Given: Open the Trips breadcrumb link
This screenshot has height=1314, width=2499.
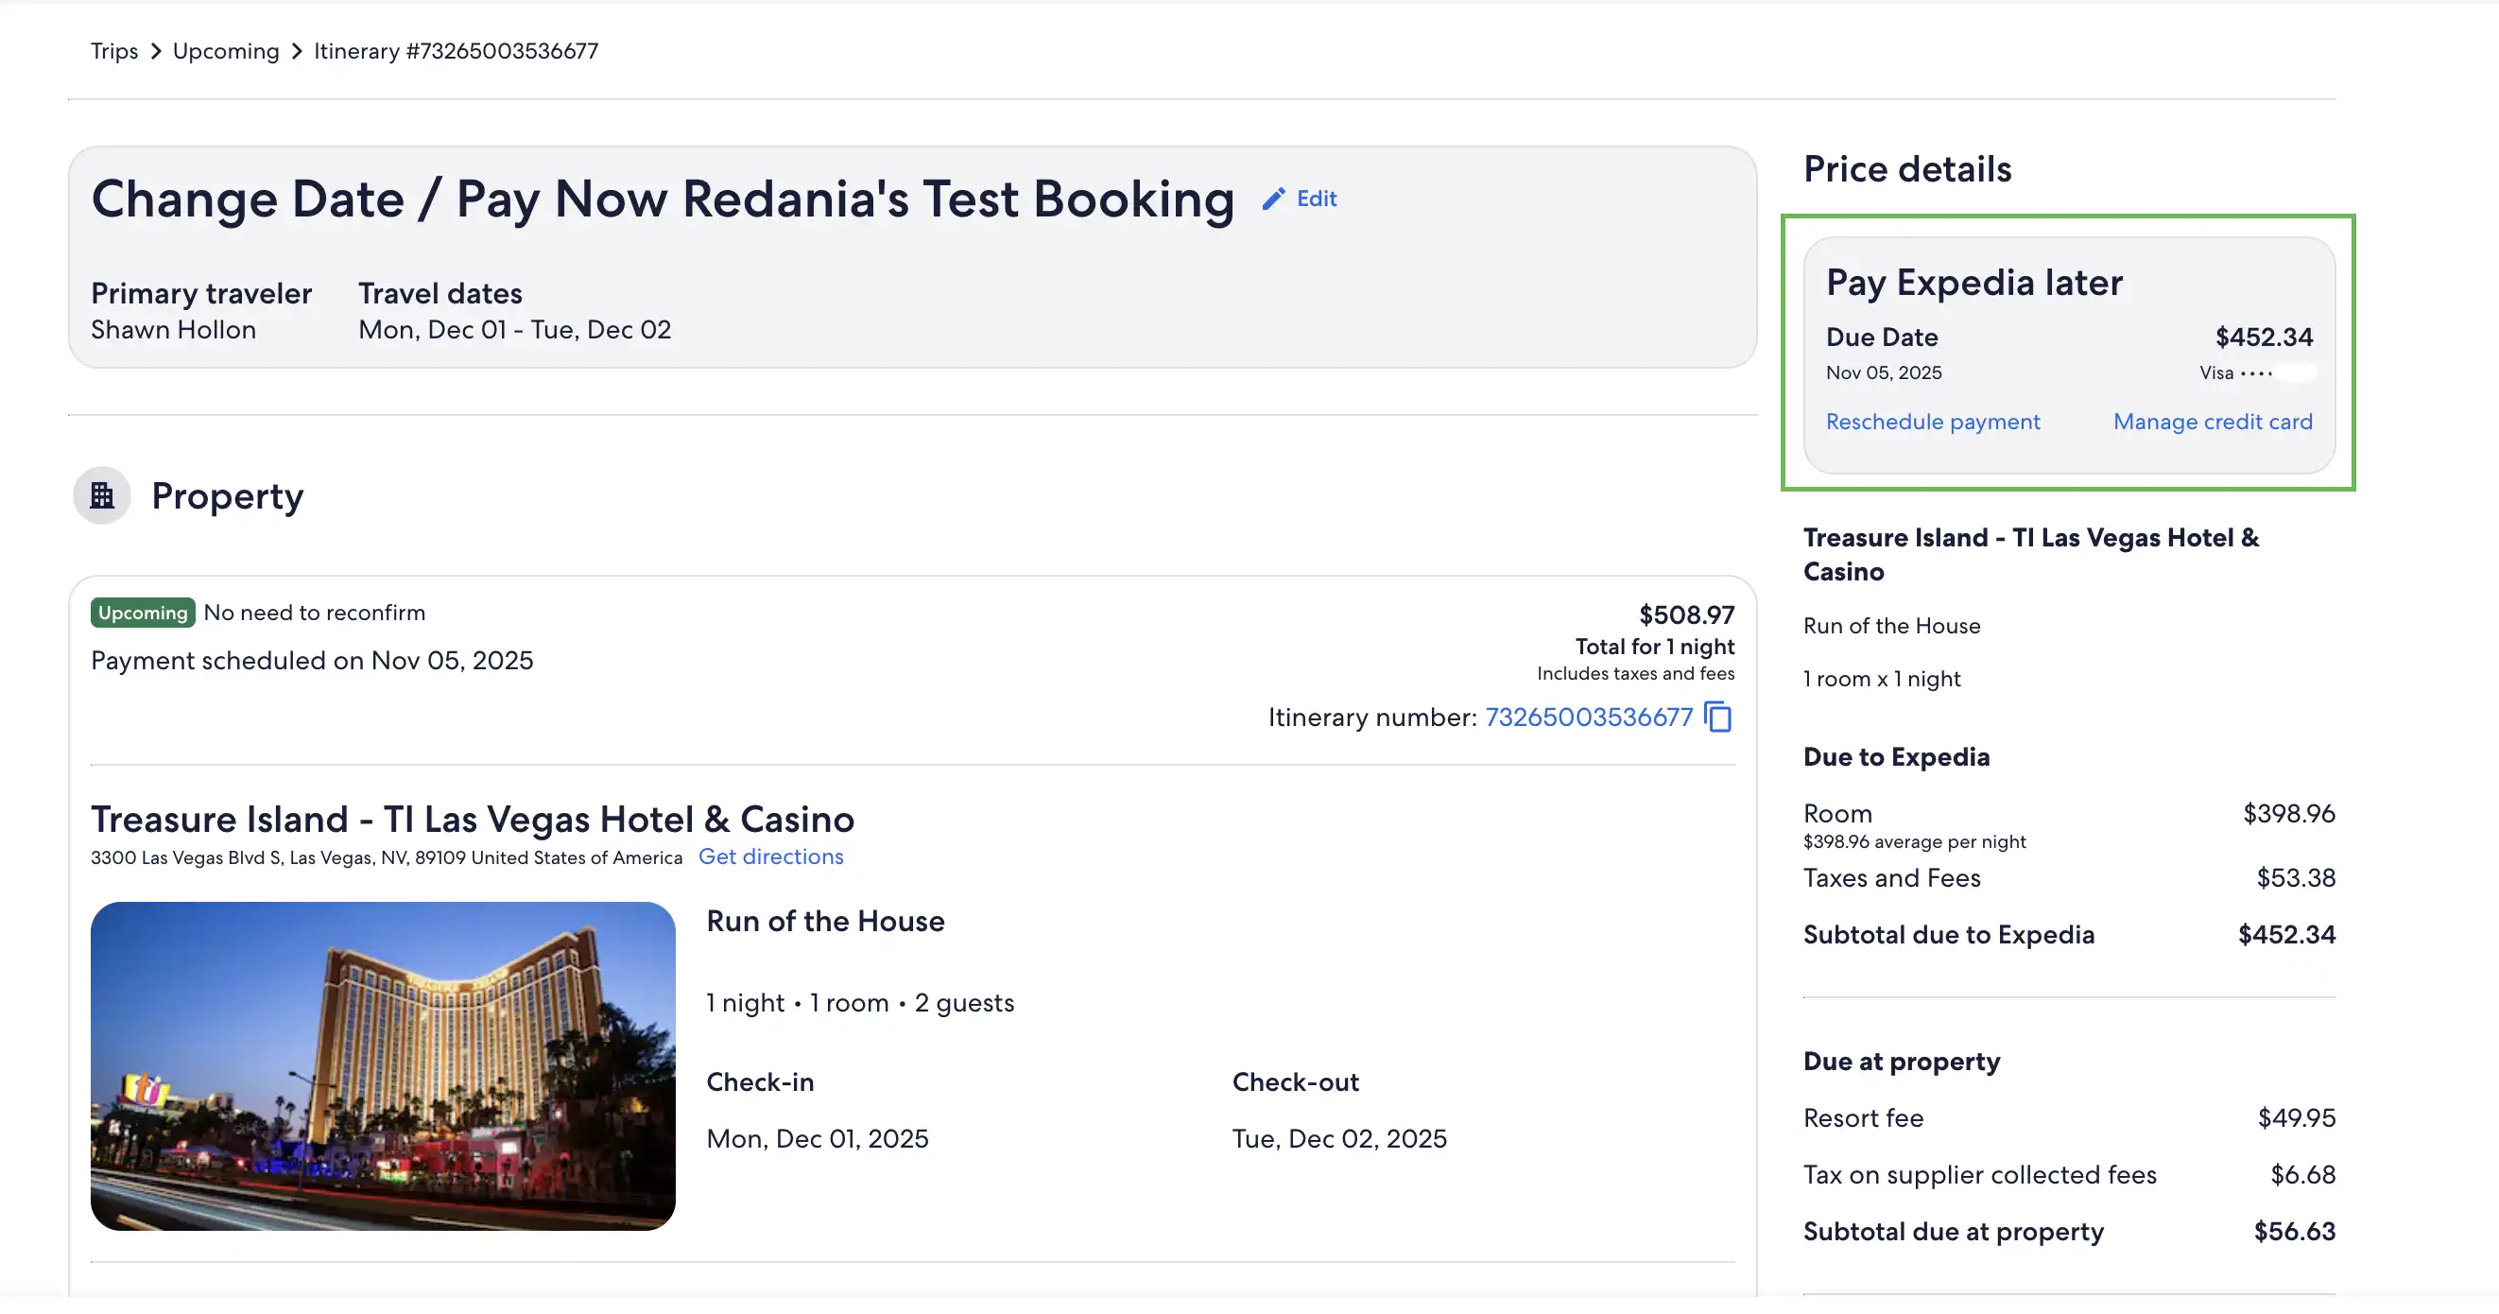Looking at the screenshot, I should tap(113, 50).
